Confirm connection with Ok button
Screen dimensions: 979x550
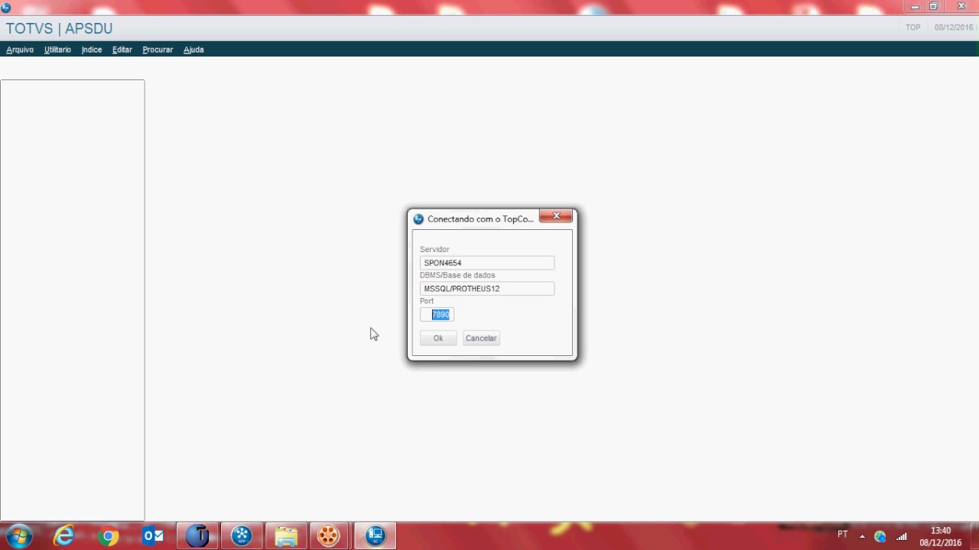(438, 338)
